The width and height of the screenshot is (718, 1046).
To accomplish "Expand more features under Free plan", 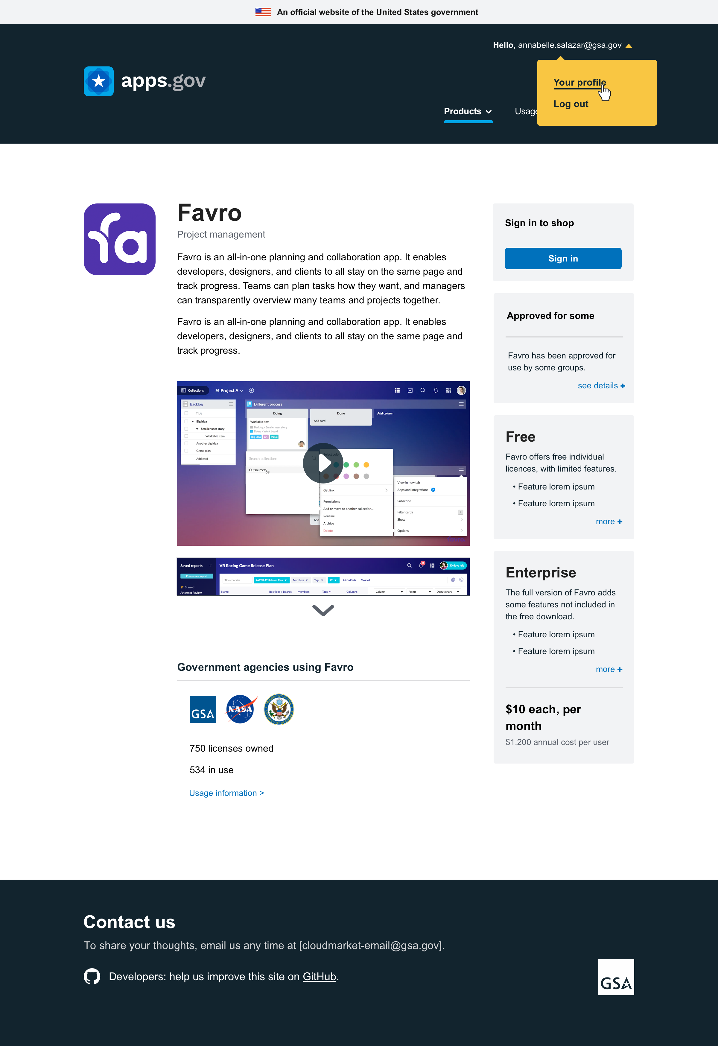I will click(609, 522).
